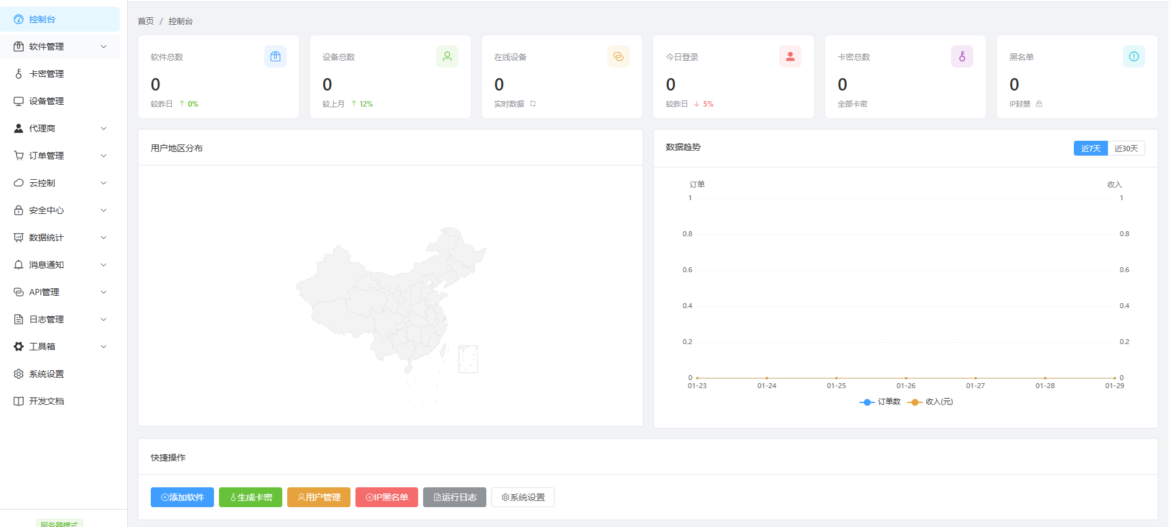
Task: Click the 代理商 person icon in sidebar
Action: pos(19,128)
